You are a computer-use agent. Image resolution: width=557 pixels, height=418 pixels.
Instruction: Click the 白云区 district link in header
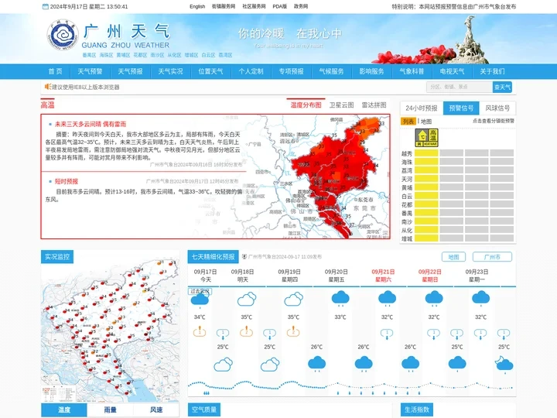click(x=208, y=55)
